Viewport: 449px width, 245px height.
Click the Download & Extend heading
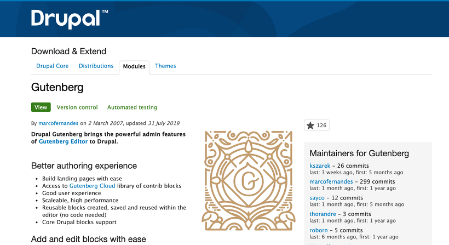[68, 52]
